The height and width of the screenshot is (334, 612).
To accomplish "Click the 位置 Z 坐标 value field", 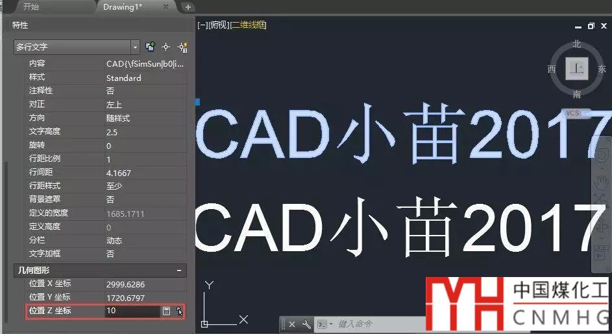I will (132, 311).
